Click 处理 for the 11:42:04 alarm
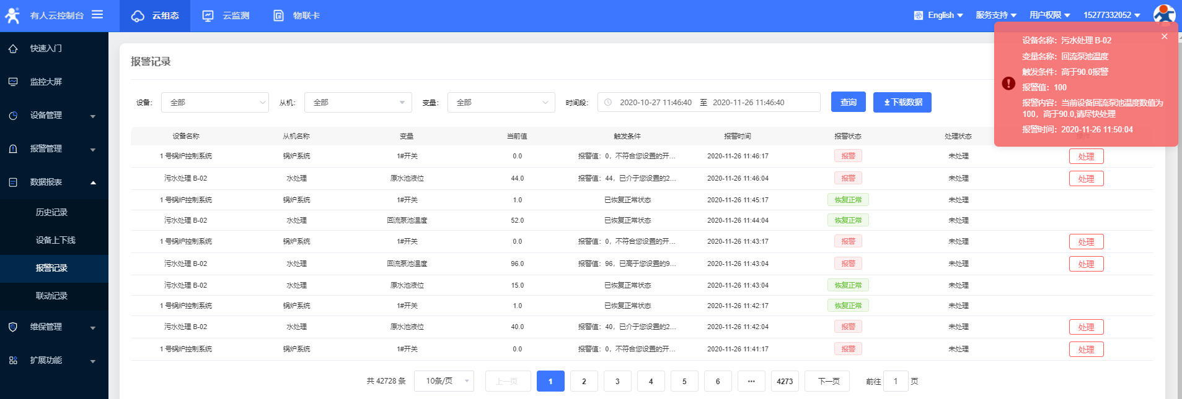Screen dimensions: 1182x399 [x=1086, y=327]
